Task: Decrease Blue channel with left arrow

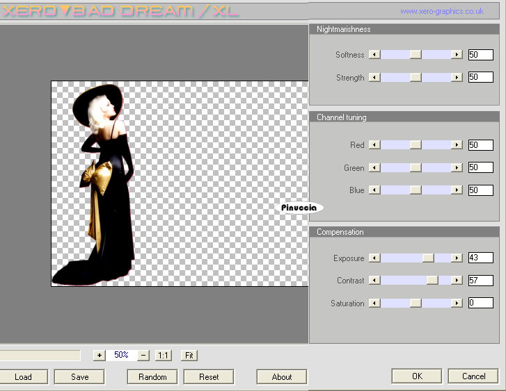Action: pyautogui.click(x=374, y=190)
